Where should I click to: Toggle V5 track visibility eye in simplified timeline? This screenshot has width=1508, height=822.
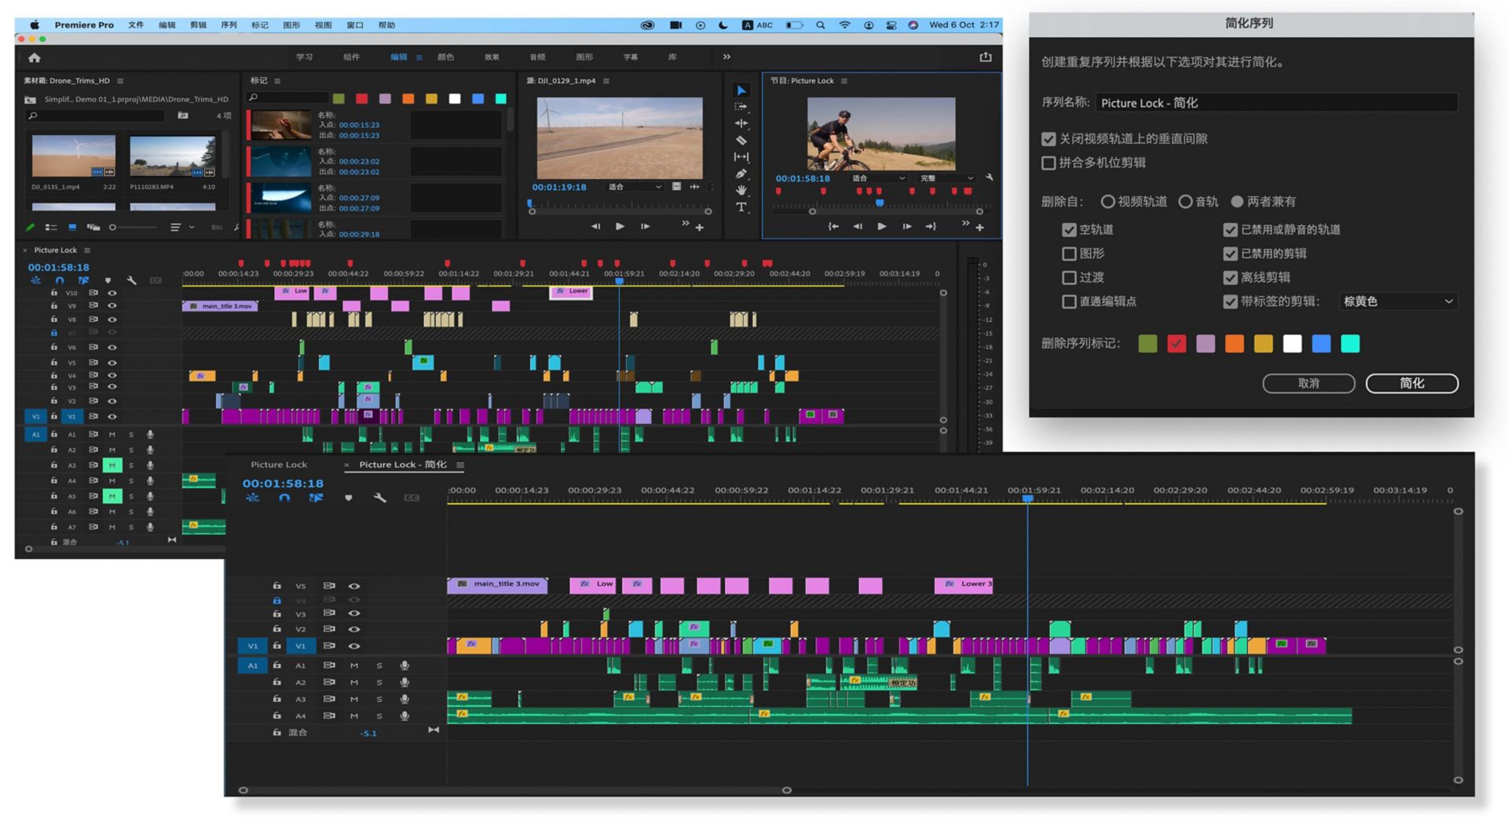[x=354, y=586]
